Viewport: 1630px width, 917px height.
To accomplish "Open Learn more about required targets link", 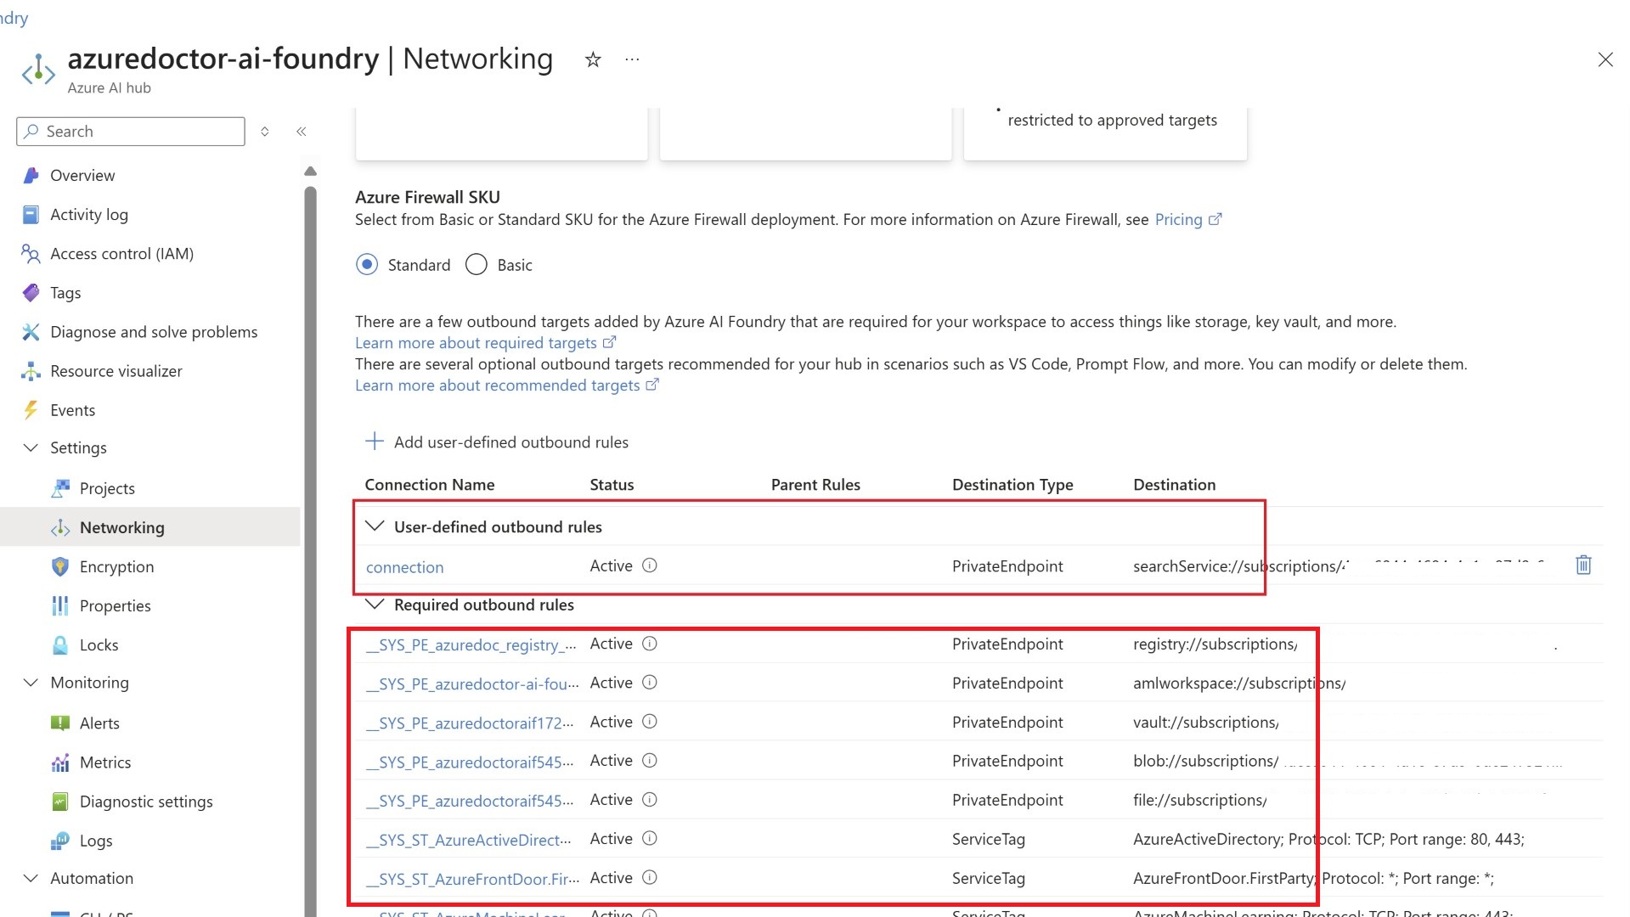I will pyautogui.click(x=485, y=343).
